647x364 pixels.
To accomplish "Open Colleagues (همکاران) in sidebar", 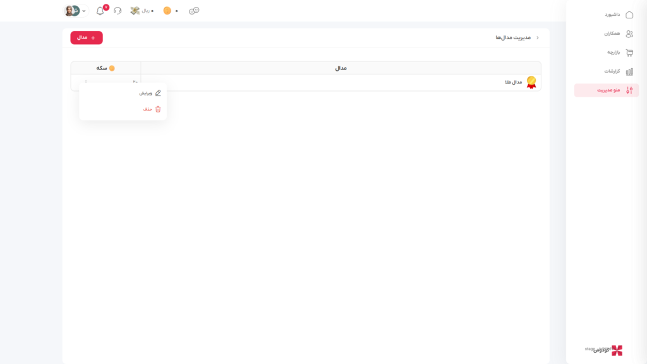I will 618,34.
